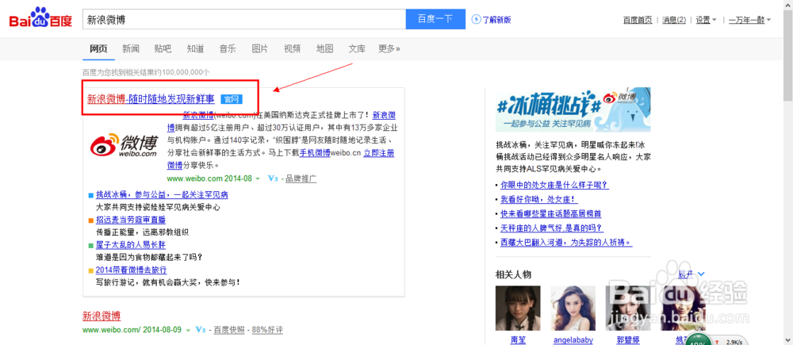Click the 百度一下 search button
This screenshot has height=345, width=793.
[435, 19]
